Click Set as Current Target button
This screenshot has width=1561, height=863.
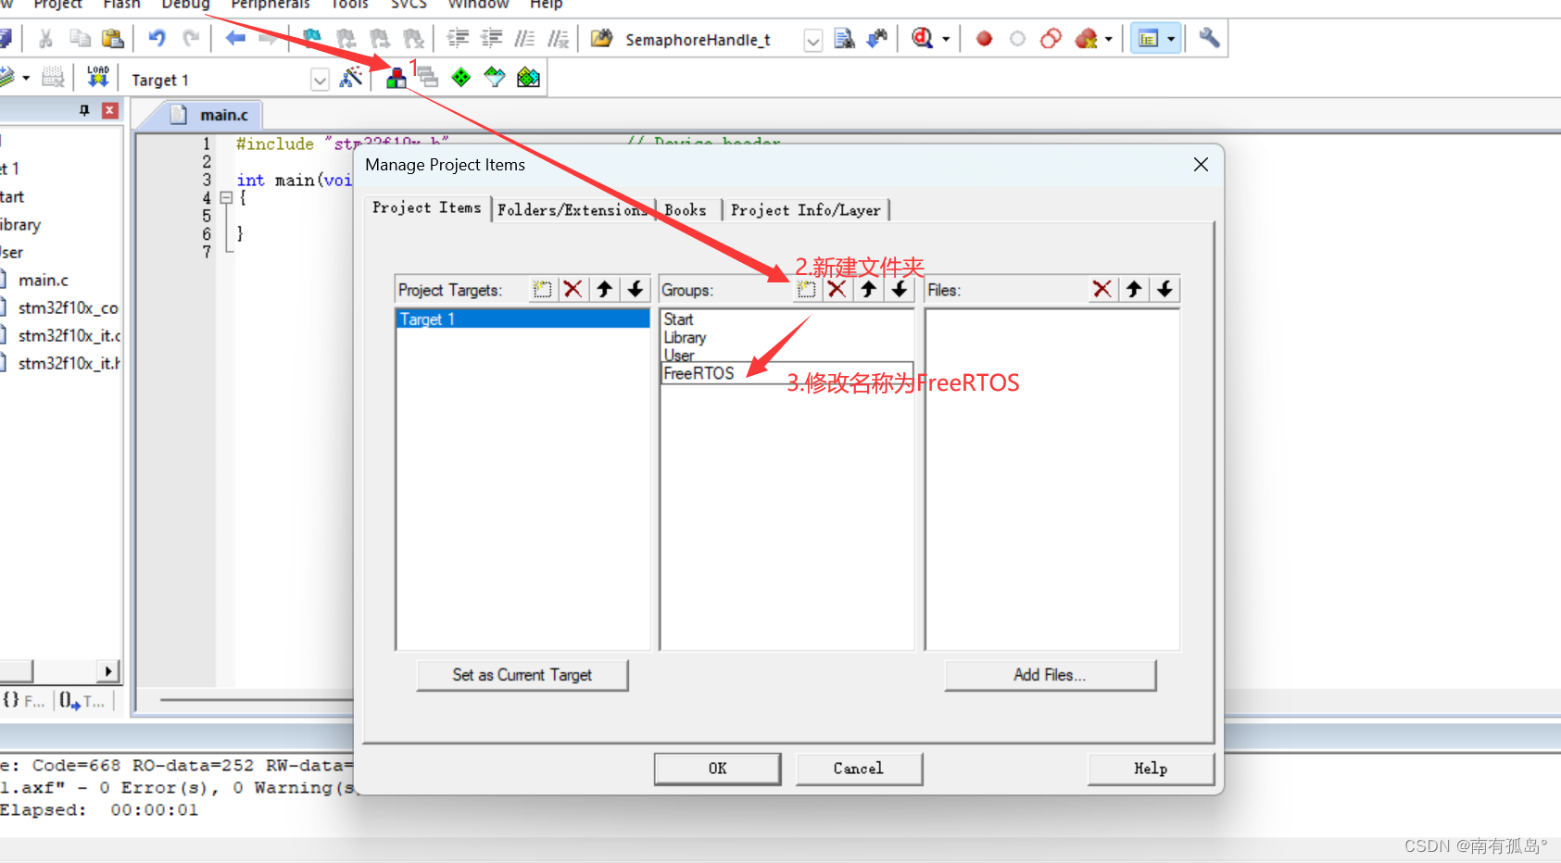coord(522,675)
